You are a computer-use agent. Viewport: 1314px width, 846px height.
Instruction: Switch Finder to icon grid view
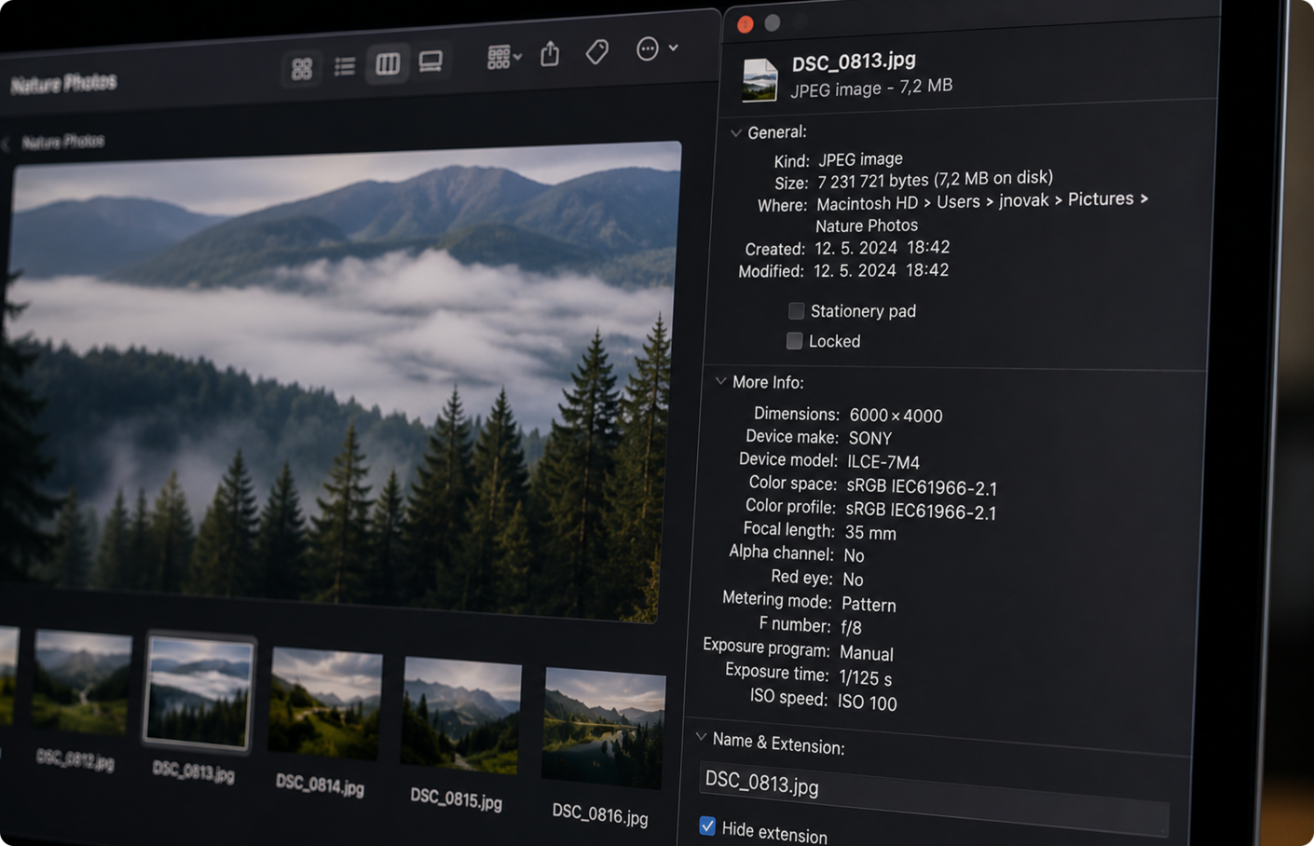[x=301, y=69]
